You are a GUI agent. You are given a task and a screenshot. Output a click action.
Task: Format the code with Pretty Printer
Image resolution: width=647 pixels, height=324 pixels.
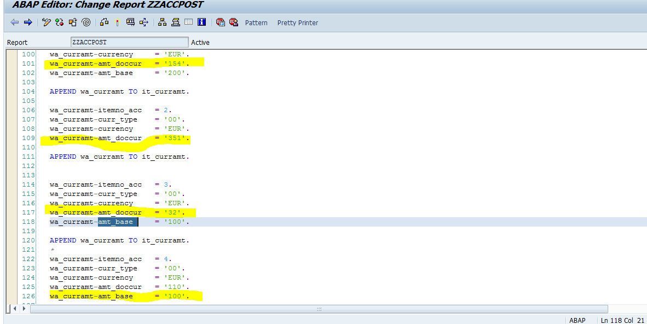click(297, 22)
